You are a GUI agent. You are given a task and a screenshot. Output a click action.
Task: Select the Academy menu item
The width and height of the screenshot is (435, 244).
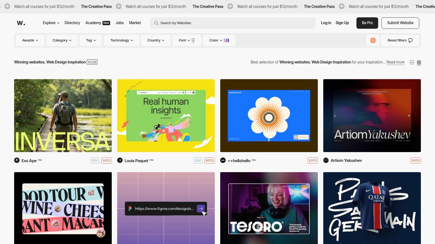93,23
